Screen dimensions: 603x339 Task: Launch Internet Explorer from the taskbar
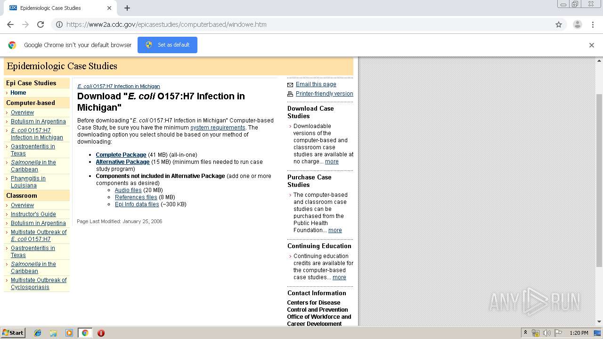click(x=38, y=333)
